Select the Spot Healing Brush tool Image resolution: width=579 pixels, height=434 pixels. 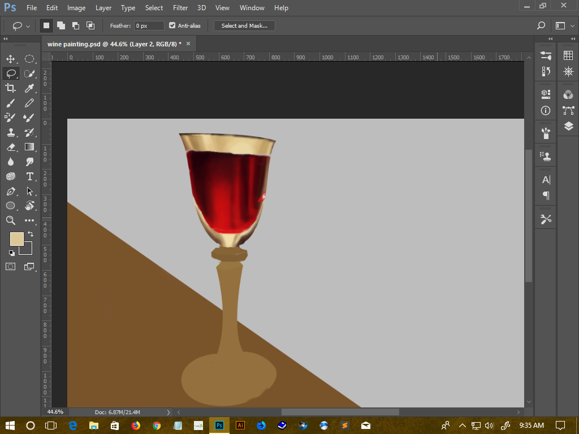pos(11,118)
